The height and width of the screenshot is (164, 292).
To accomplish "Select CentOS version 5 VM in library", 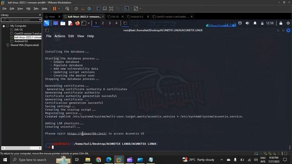I will pos(26,33).
